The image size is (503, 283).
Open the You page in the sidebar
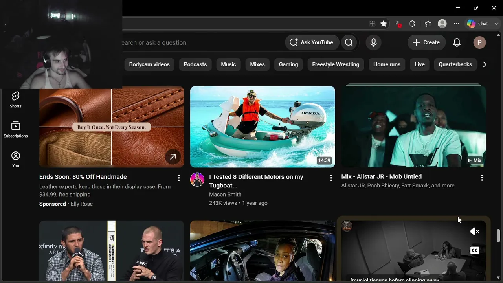(x=16, y=159)
